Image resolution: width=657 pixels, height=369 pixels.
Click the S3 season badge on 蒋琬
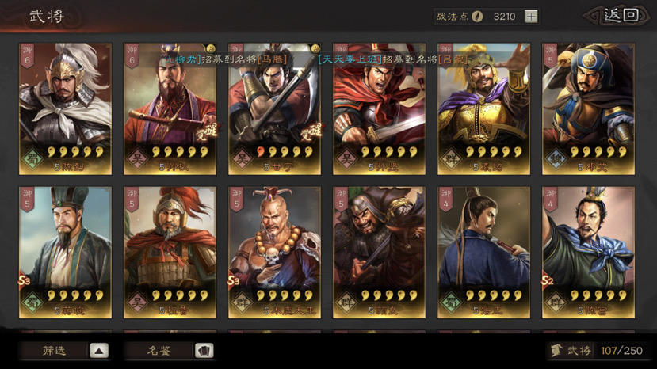click(25, 280)
